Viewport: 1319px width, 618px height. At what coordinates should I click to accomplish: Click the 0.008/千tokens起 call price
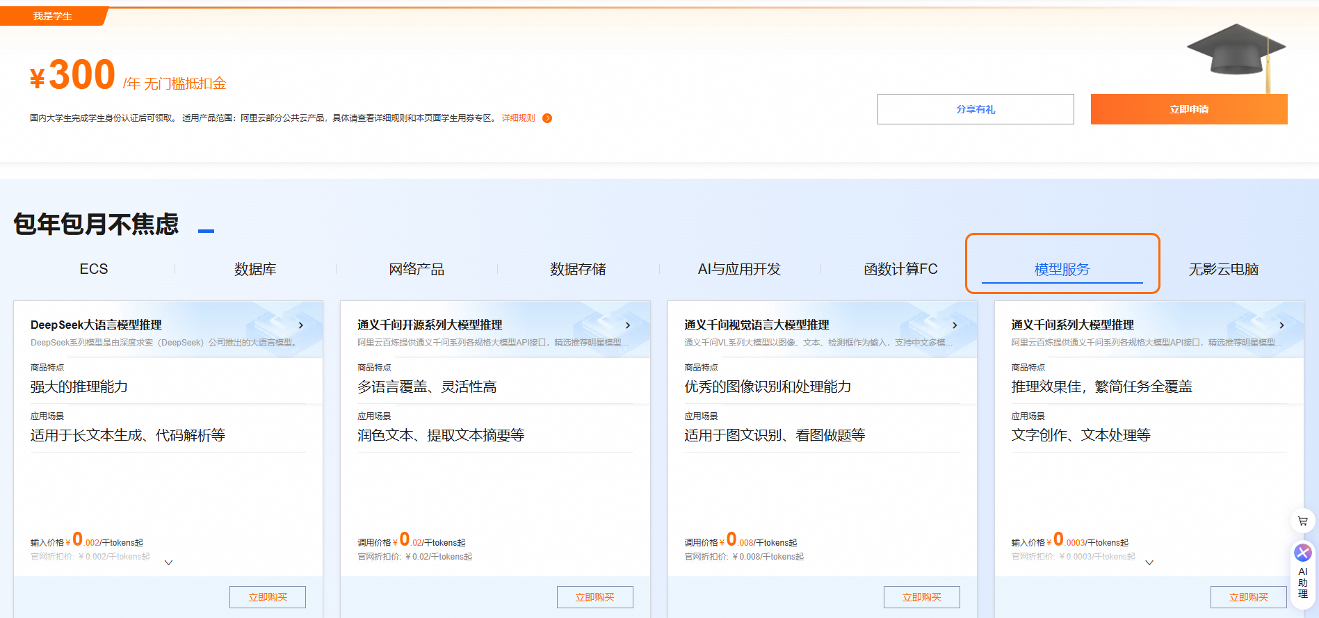coord(741,540)
